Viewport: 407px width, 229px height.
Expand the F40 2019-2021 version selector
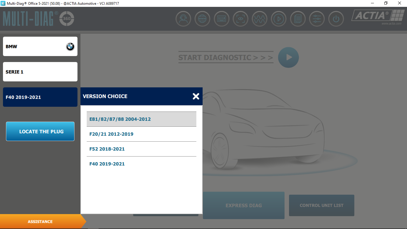click(40, 97)
